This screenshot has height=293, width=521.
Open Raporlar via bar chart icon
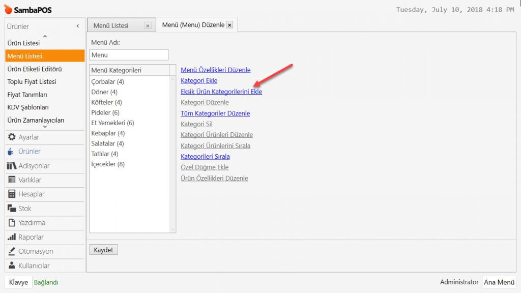[x=12, y=237]
